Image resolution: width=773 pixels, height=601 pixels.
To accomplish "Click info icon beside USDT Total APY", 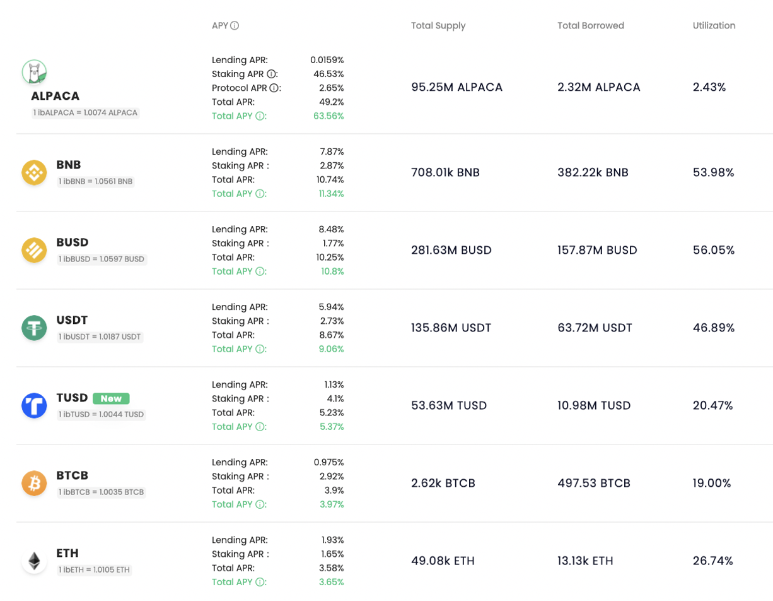I will click(x=260, y=349).
